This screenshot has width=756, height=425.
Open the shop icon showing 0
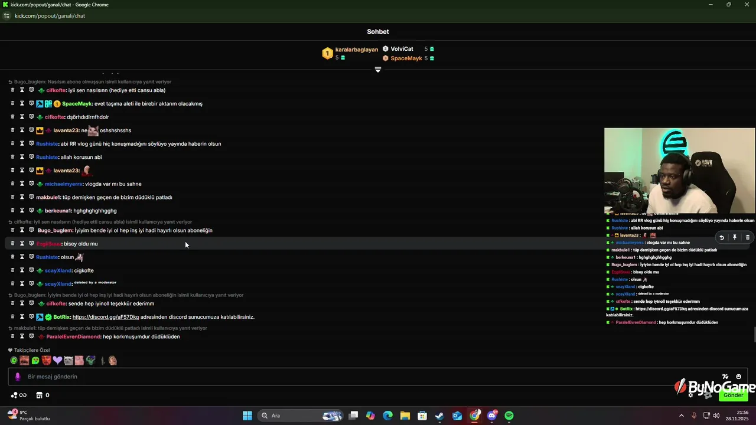click(x=43, y=395)
